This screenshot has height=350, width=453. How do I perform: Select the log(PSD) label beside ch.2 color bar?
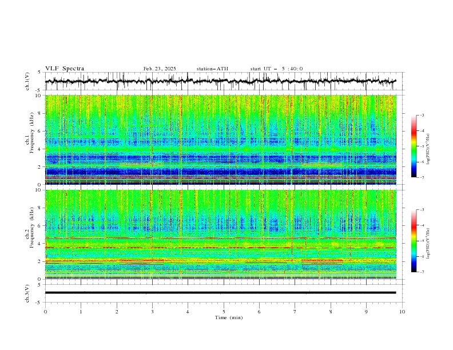click(x=428, y=244)
